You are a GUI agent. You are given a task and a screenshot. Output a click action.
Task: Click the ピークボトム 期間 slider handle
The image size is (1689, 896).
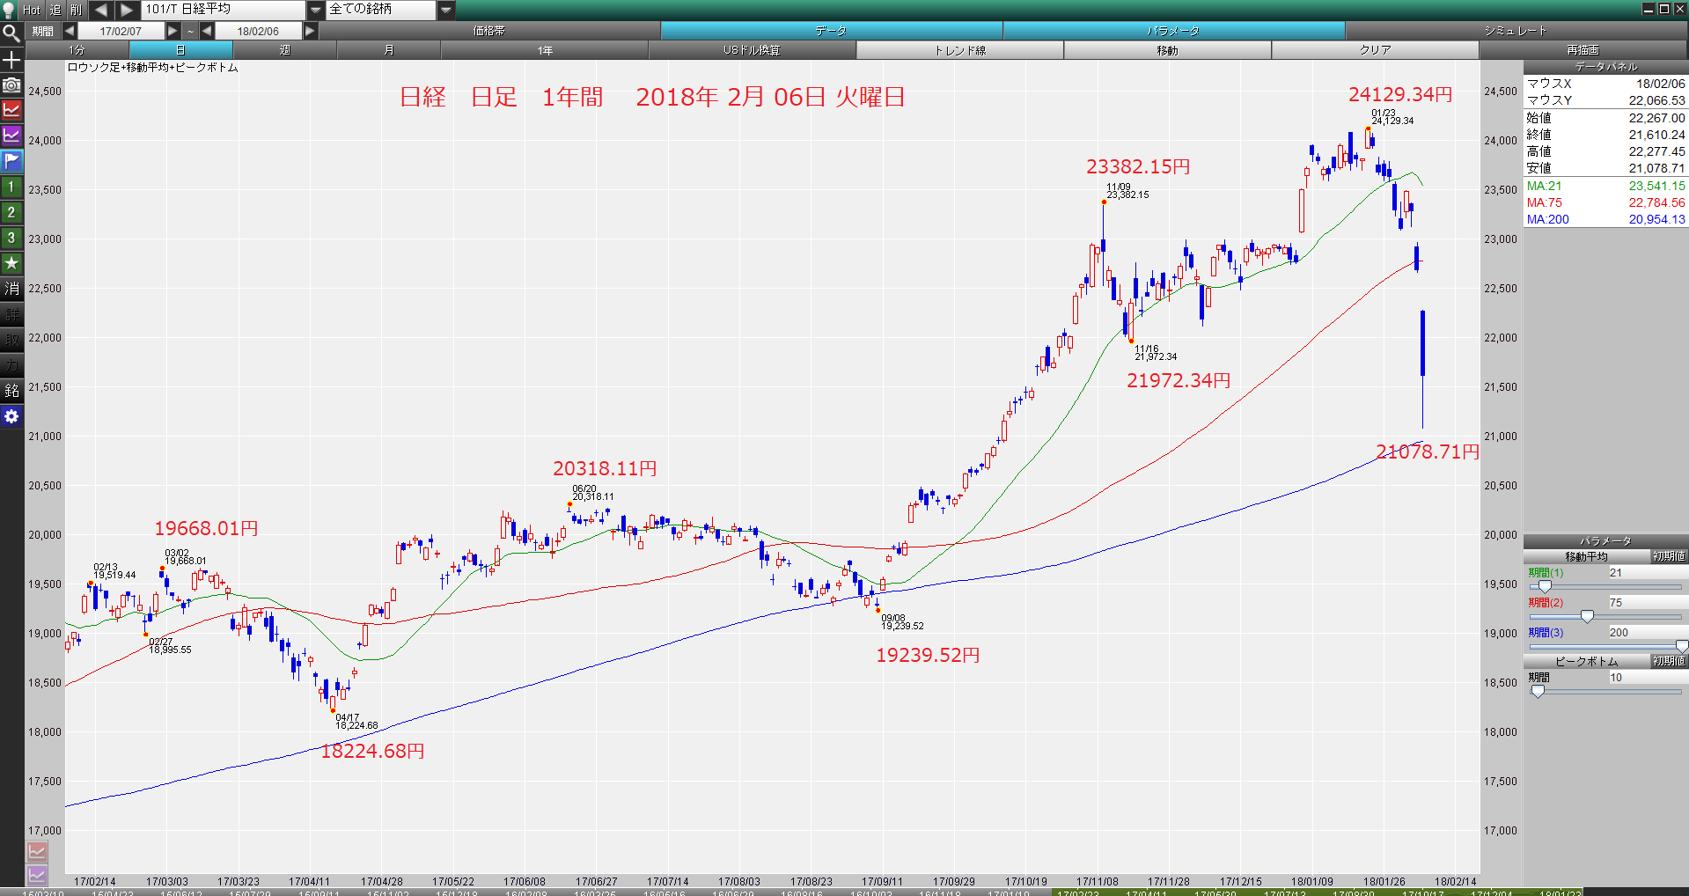coord(1538,691)
